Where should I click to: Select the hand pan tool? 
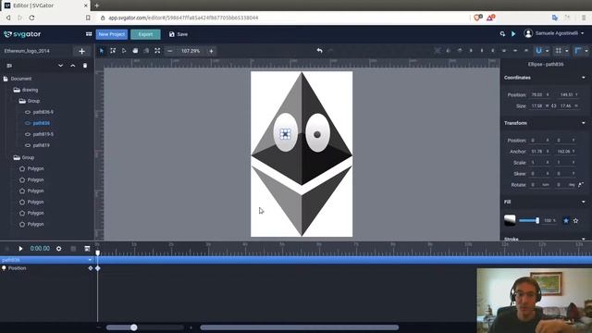pyautogui.click(x=135, y=51)
